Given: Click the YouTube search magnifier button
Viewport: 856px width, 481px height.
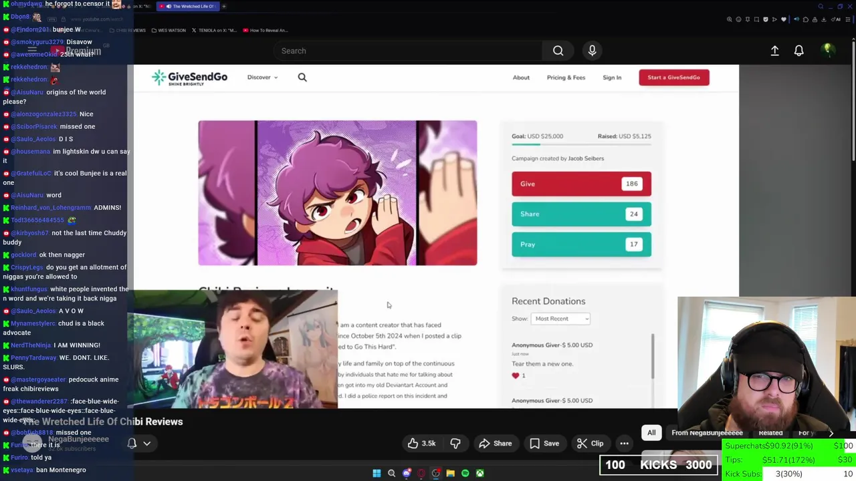Looking at the screenshot, I should pos(558,51).
